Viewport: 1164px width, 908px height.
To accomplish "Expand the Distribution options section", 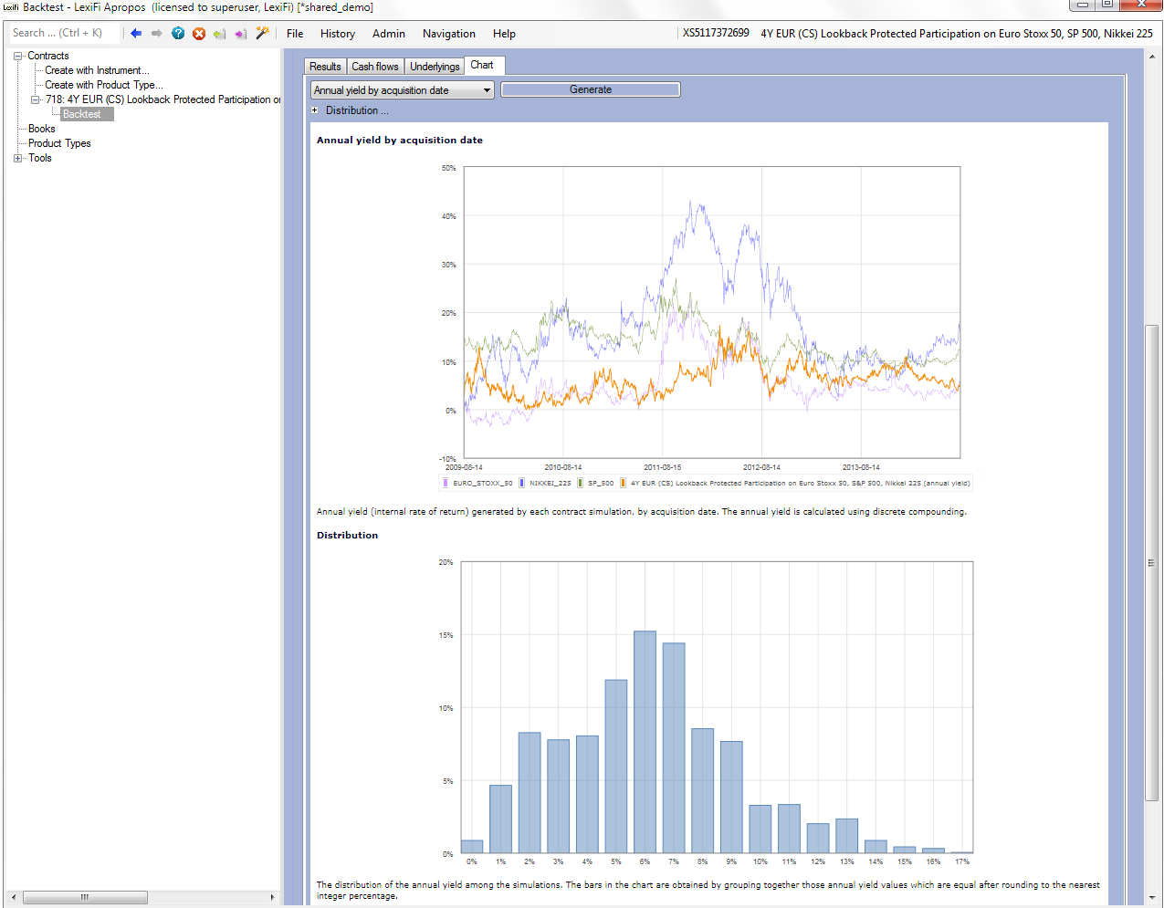I will click(315, 110).
